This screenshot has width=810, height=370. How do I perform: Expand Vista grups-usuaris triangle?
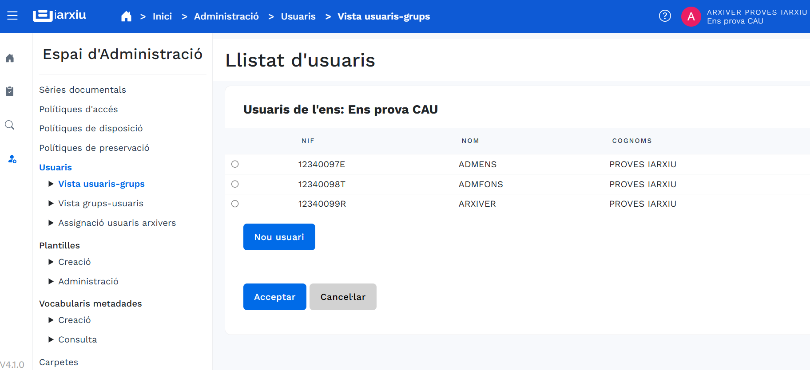click(x=51, y=203)
